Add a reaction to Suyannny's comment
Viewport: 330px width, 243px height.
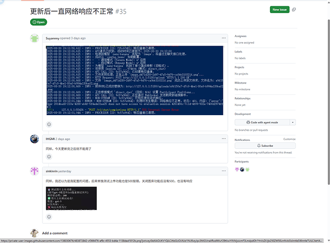pyautogui.click(x=49, y=124)
